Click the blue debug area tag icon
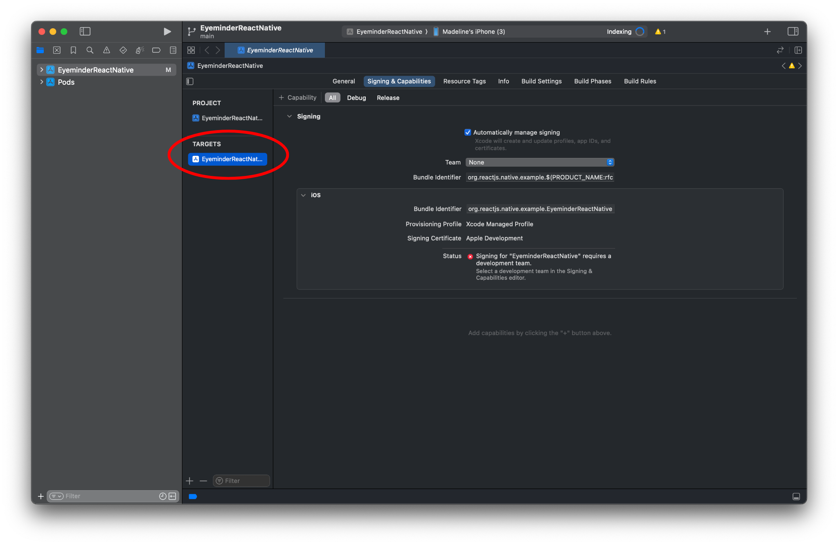 click(x=193, y=497)
